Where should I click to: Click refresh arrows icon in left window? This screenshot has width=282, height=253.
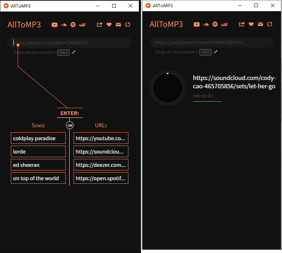coord(128,25)
